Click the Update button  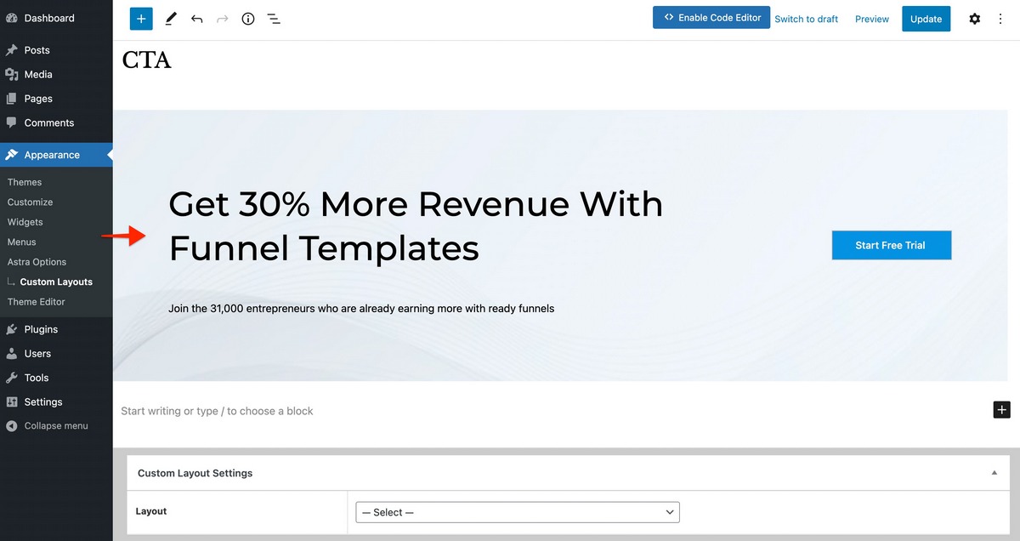tap(926, 19)
